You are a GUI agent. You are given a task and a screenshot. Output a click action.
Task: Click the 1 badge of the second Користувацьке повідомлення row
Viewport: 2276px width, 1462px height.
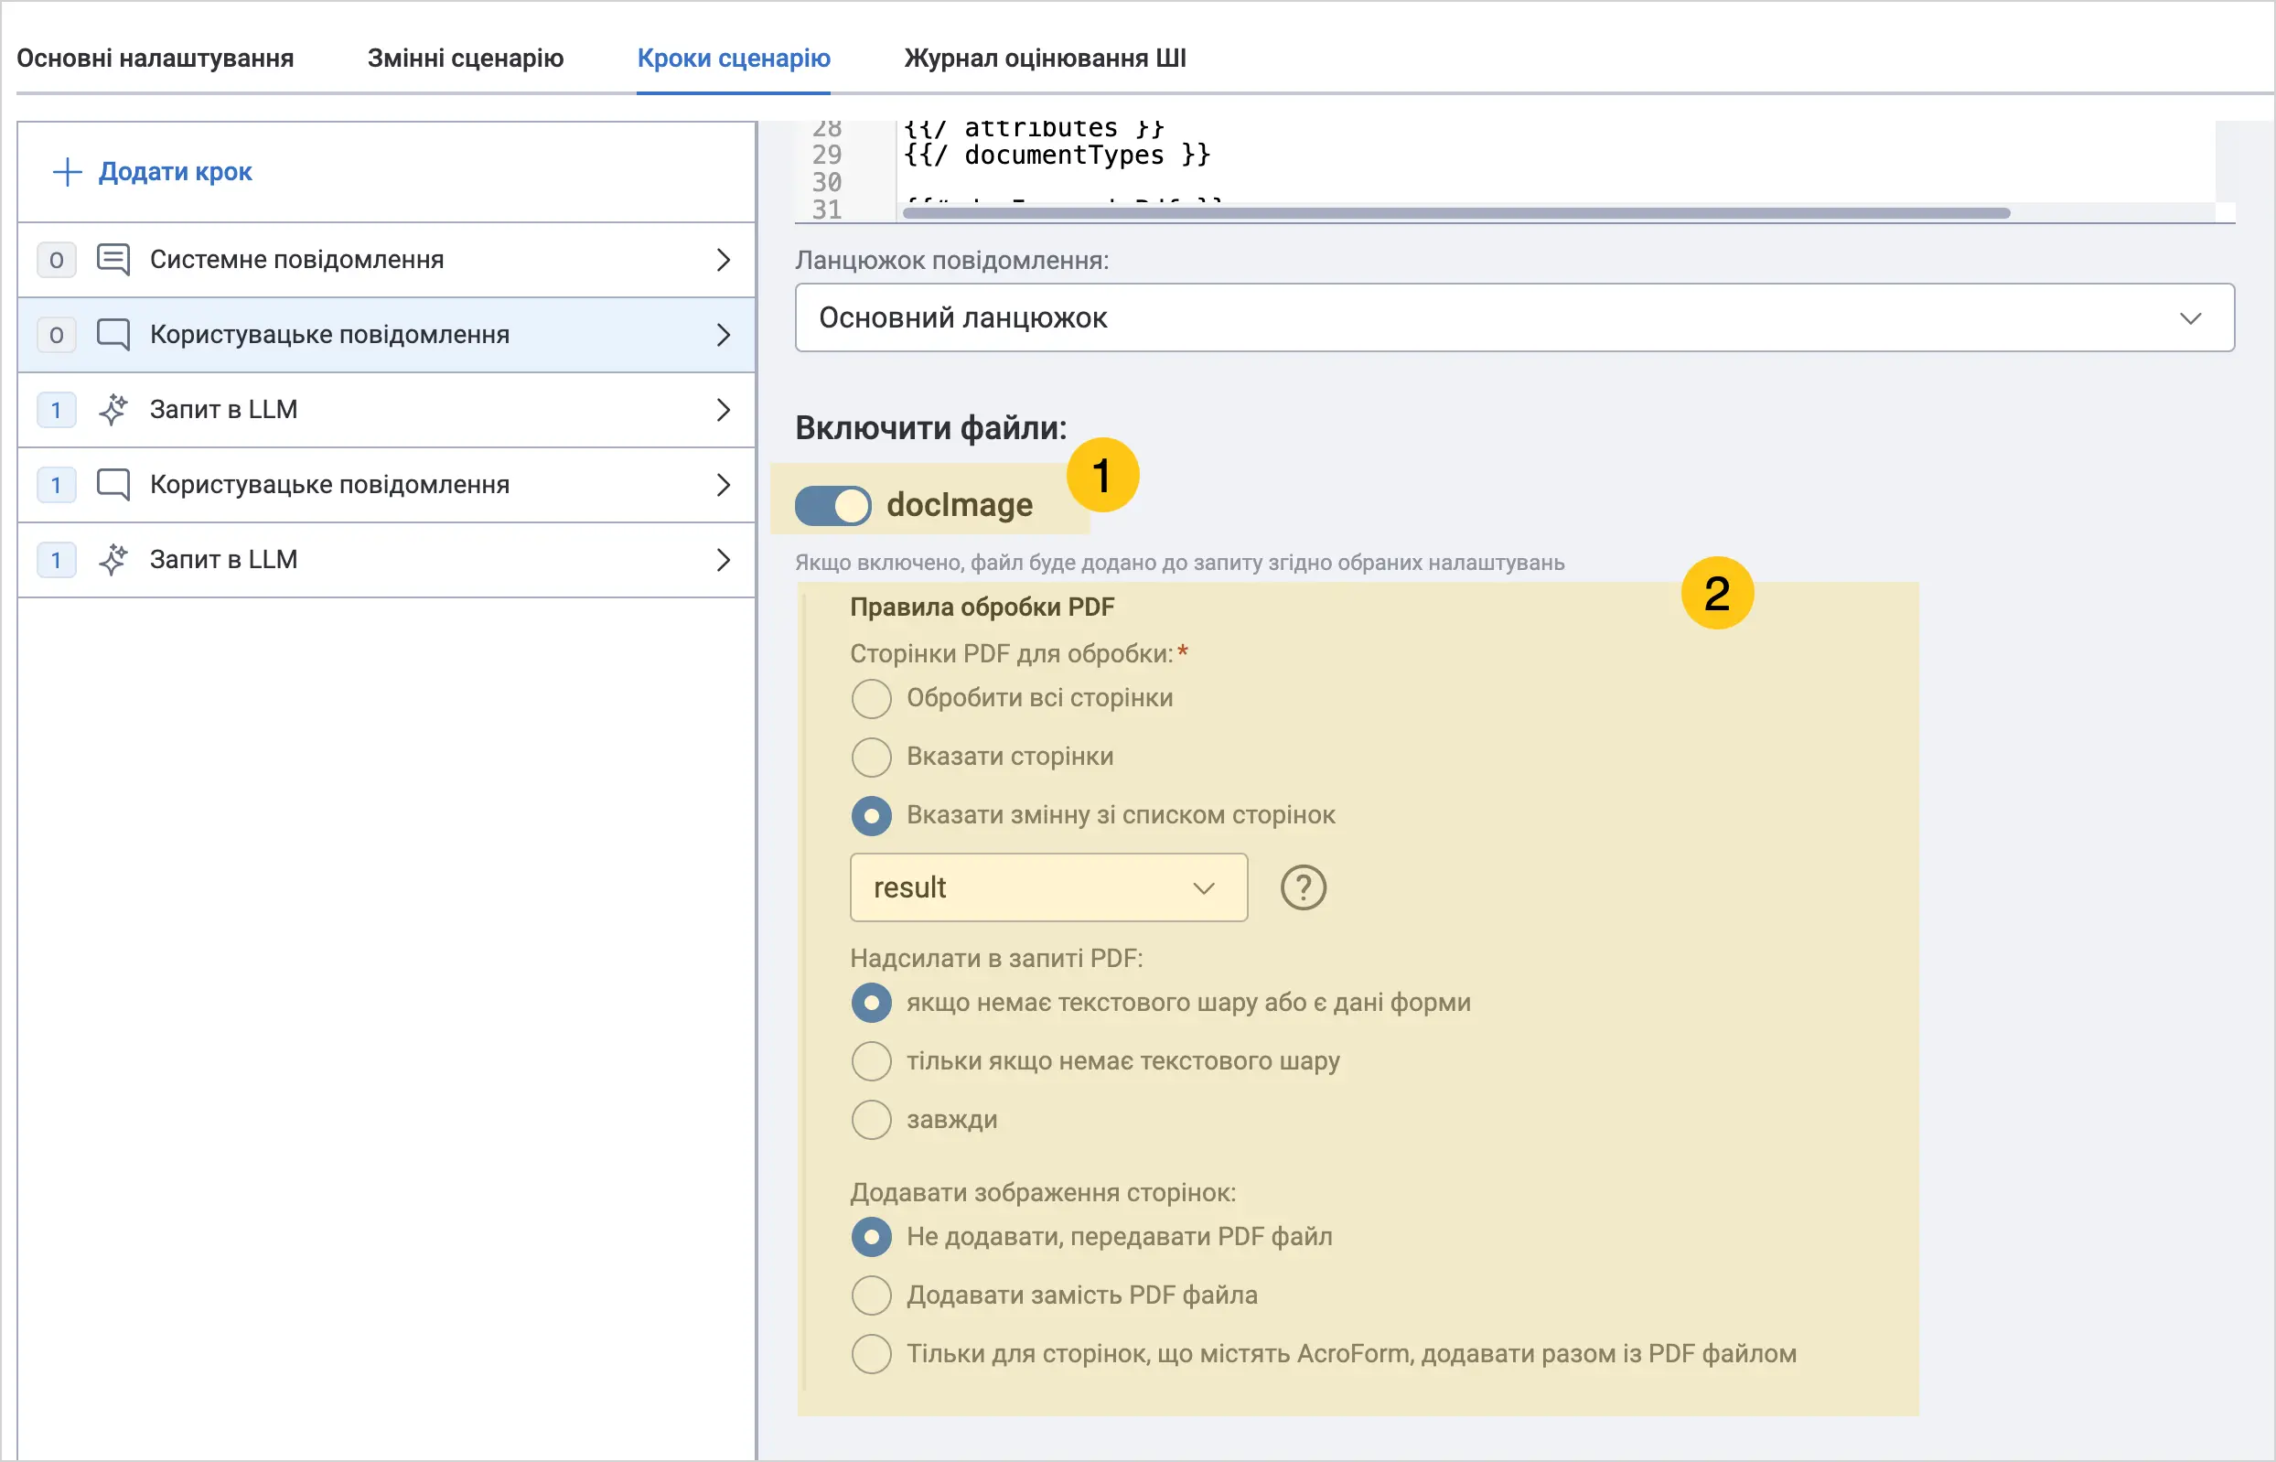click(56, 484)
